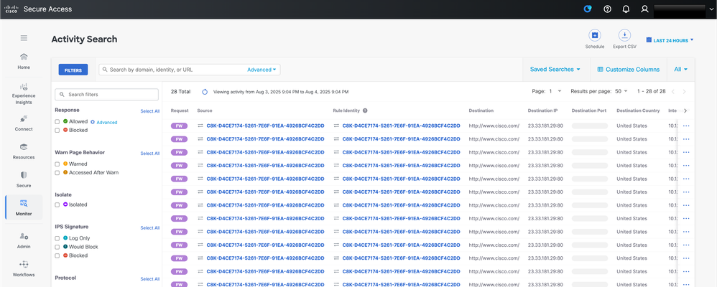The width and height of the screenshot is (717, 287).
Task: Check the Blocked response filter
Action: [x=57, y=131]
